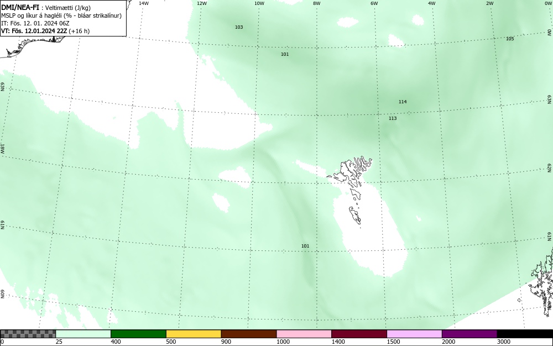This screenshot has width=553, height=346.
Task: Click the 60N label on left edge
Action: (2, 294)
